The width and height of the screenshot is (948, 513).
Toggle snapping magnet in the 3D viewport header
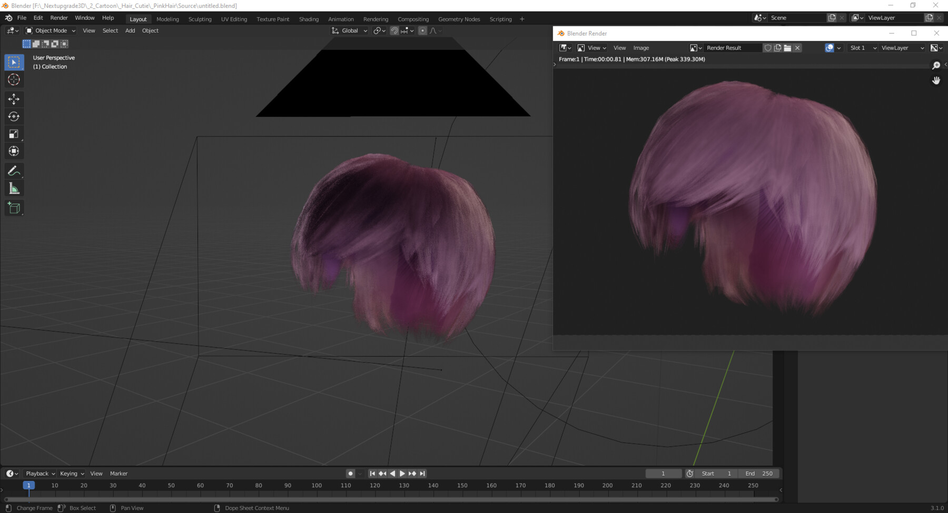(394, 31)
